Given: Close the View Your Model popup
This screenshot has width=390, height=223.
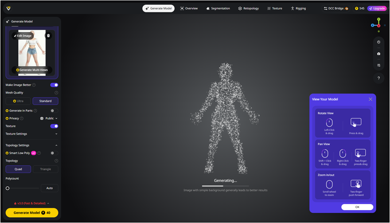Looking at the screenshot, I should 370,99.
